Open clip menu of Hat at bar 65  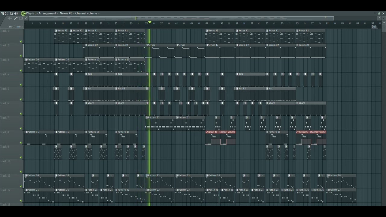pyautogui.click(x=267, y=89)
